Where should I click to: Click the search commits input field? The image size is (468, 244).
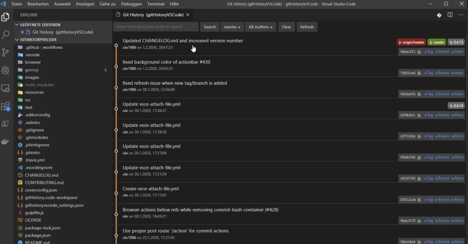click(156, 27)
